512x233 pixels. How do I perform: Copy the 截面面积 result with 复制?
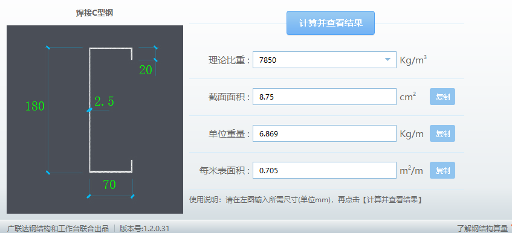point(442,97)
